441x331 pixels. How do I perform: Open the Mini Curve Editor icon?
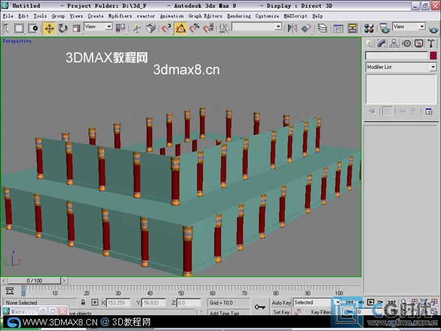pos(9,291)
